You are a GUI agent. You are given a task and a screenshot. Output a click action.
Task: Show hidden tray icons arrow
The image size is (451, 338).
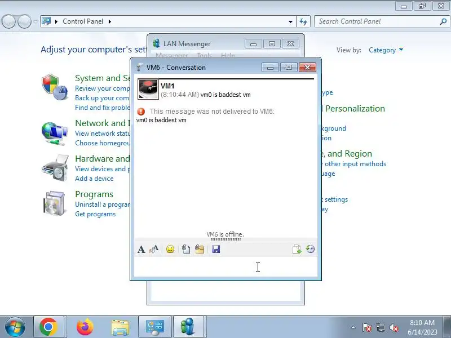353,327
